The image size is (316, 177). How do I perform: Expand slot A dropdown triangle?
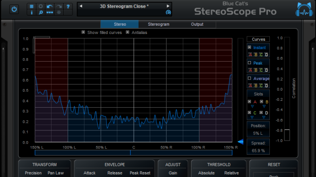click(x=252, y=106)
